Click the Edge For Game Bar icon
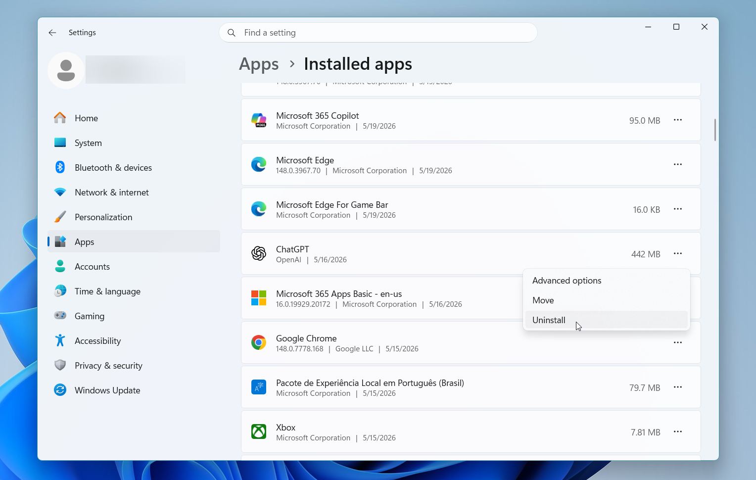Image resolution: width=756 pixels, height=480 pixels. click(x=259, y=209)
